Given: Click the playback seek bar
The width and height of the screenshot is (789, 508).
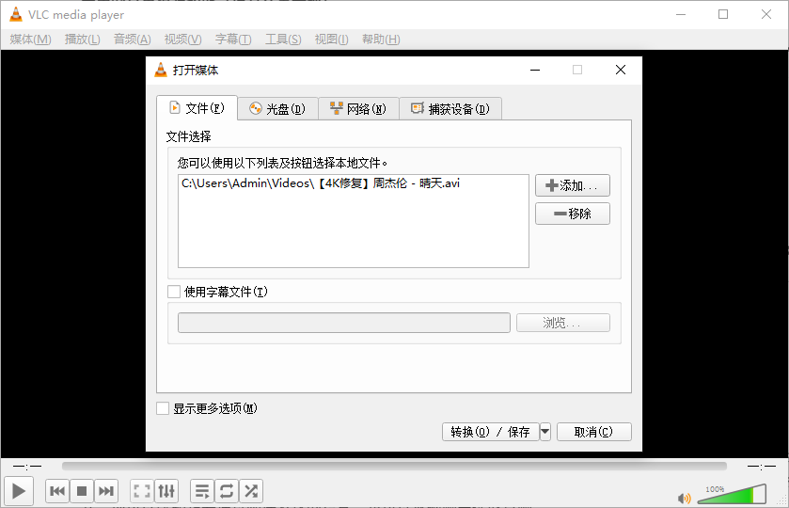Looking at the screenshot, I should coord(394,467).
